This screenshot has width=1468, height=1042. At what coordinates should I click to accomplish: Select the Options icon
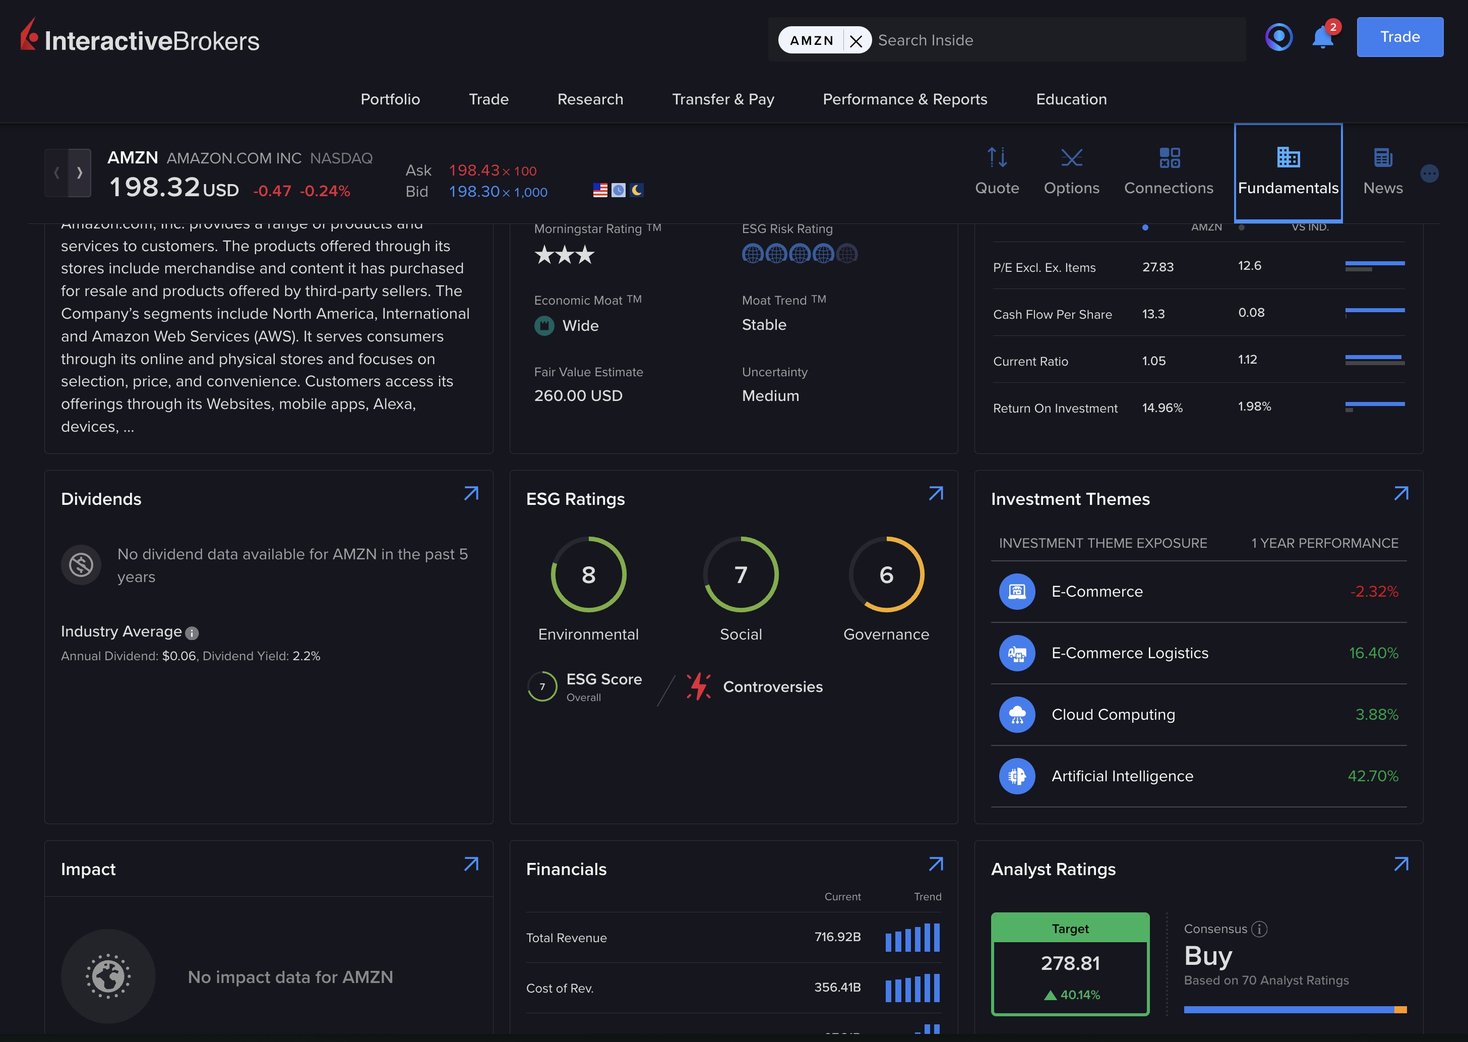(x=1071, y=170)
